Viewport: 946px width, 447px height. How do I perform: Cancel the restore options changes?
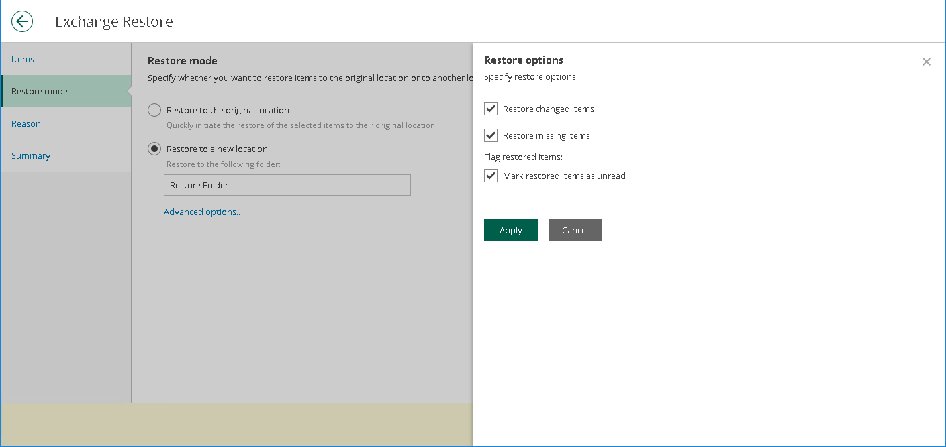click(x=575, y=230)
